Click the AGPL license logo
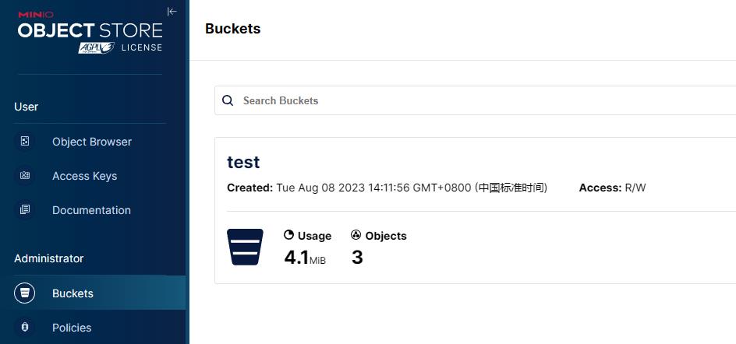Screen dimensions: 736x344 click(96, 47)
